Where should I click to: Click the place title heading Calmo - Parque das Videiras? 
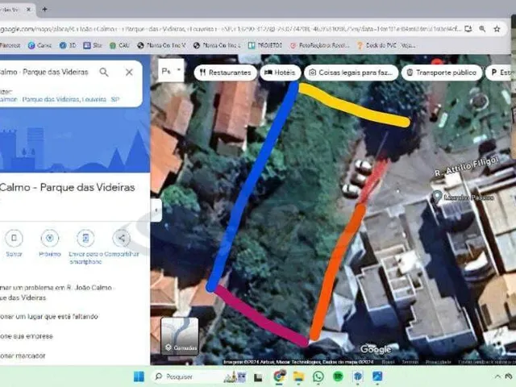pos(67,187)
